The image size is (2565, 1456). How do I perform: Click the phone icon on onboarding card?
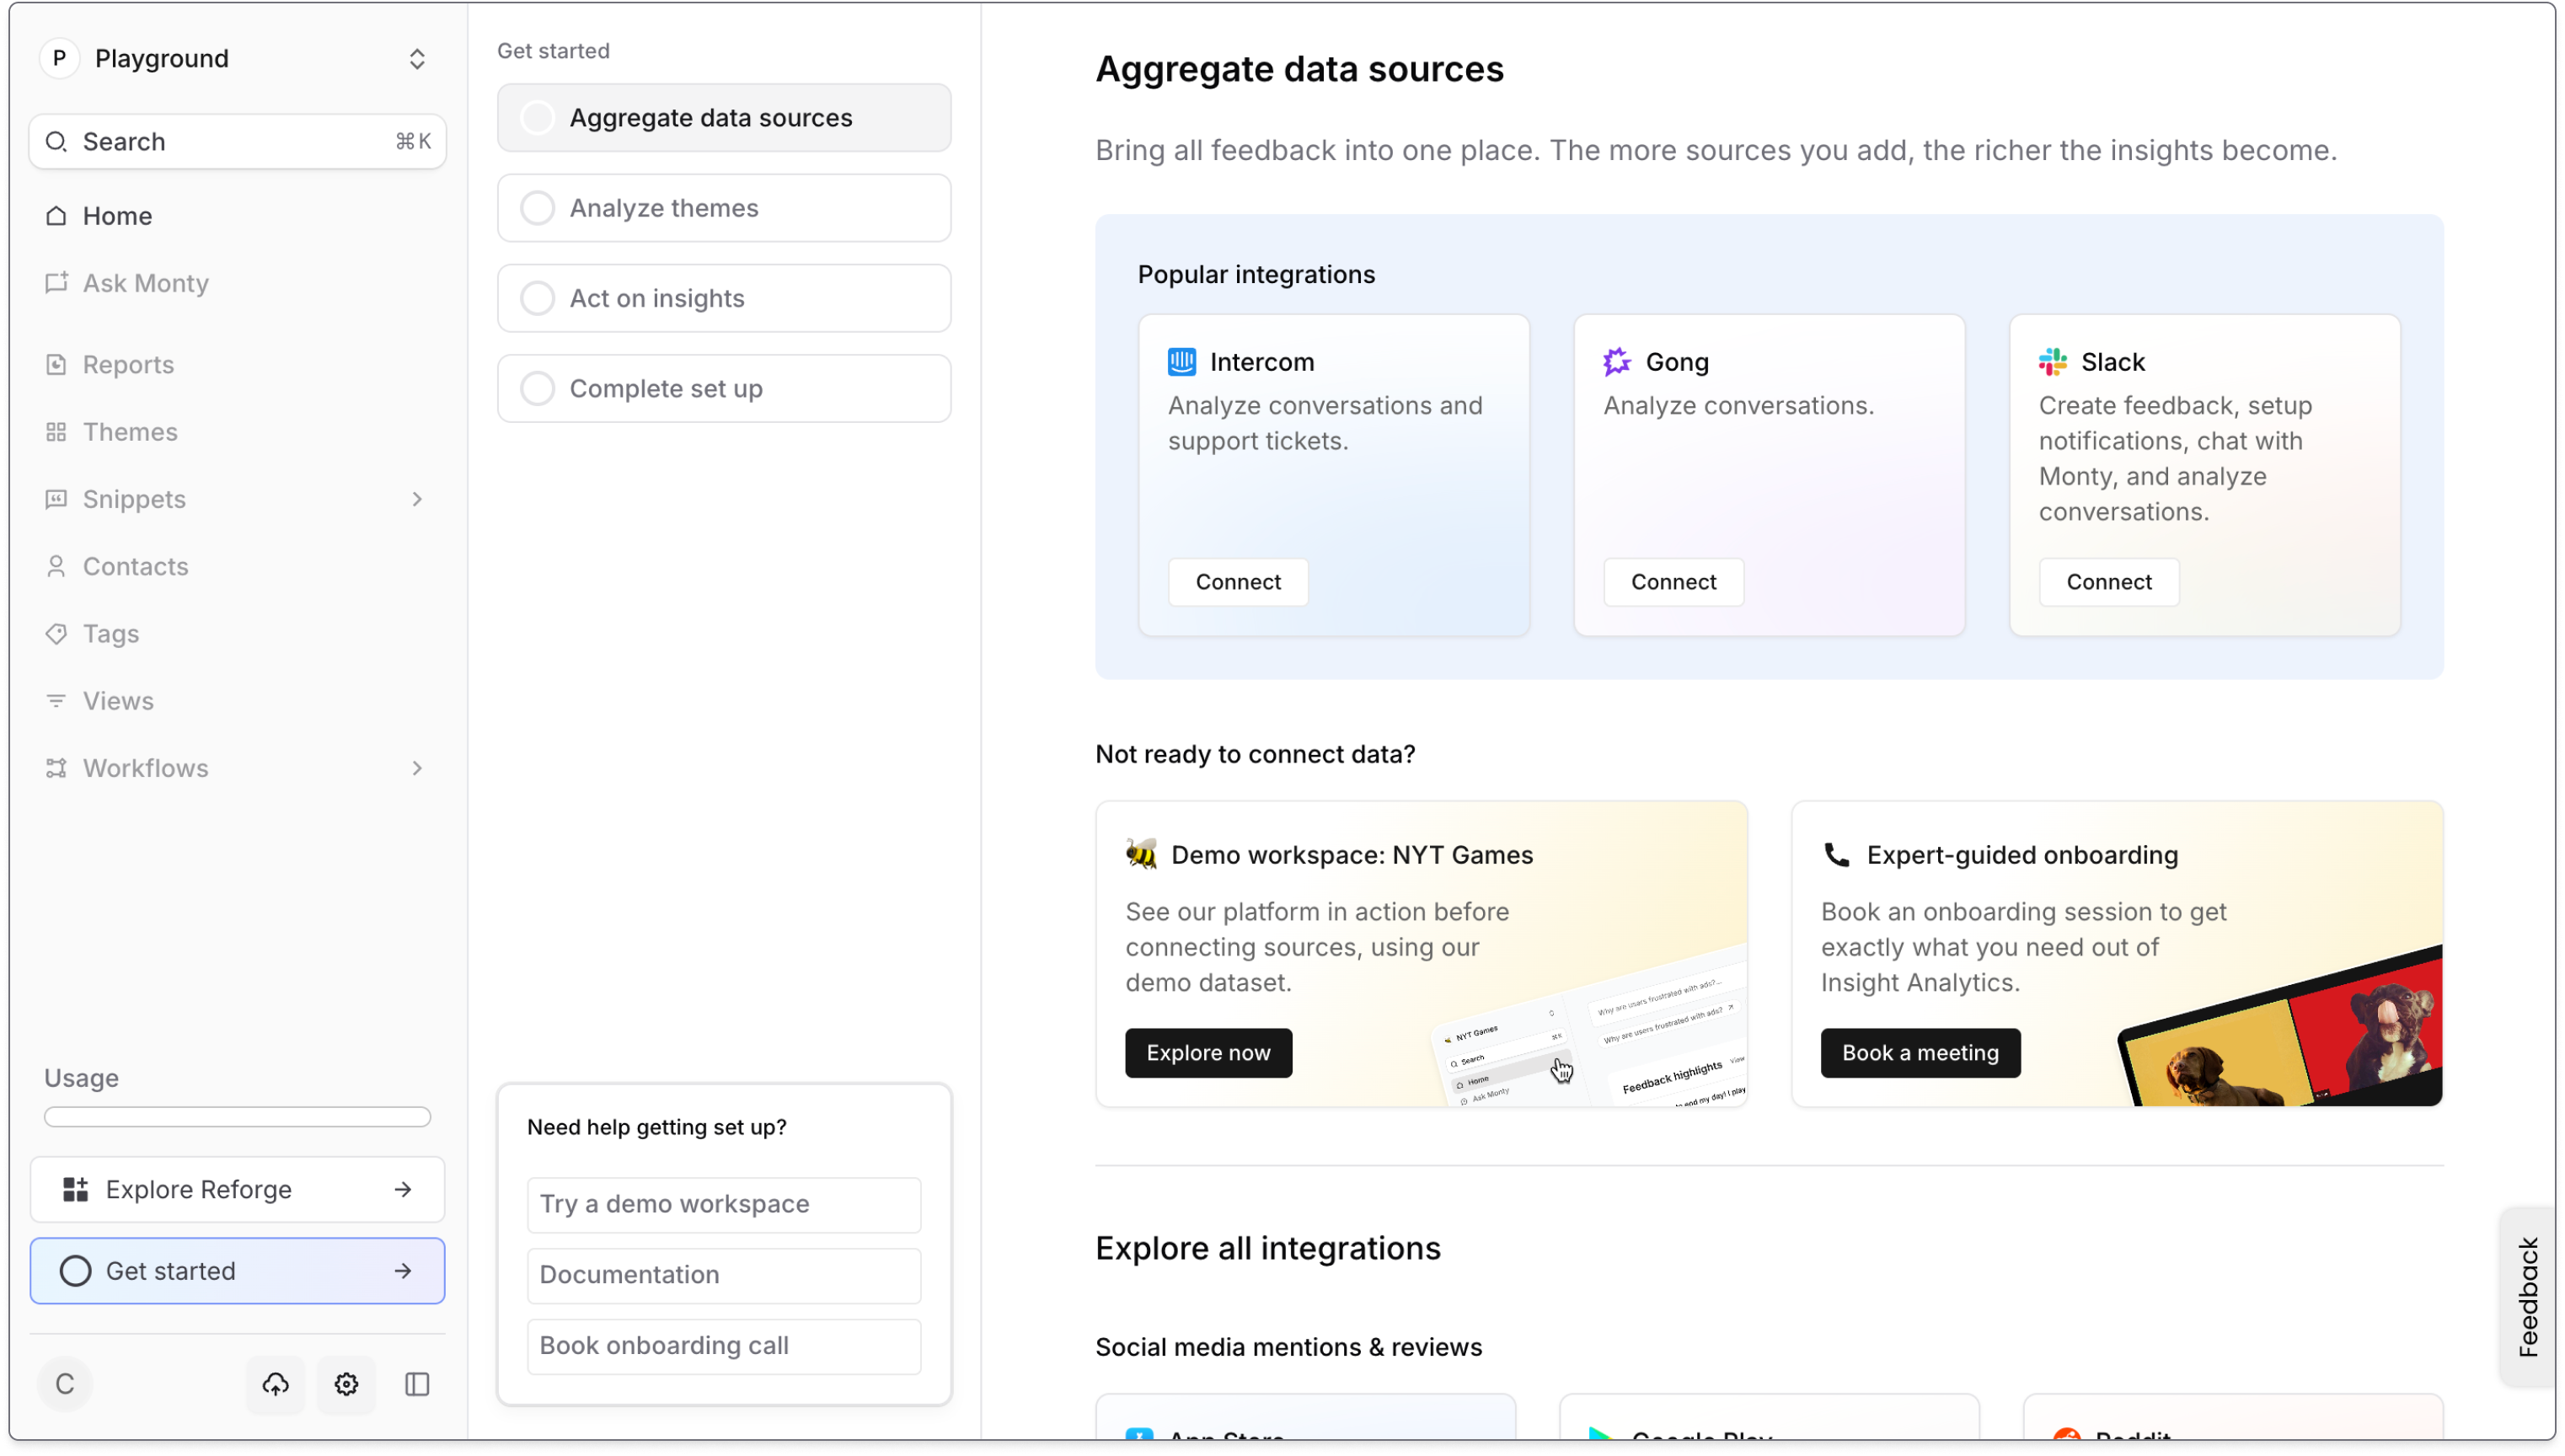(x=1837, y=855)
